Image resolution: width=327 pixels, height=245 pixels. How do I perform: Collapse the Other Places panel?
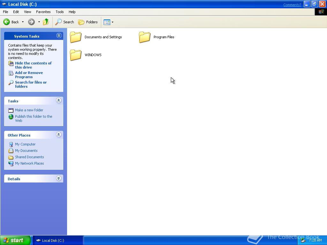59,135
